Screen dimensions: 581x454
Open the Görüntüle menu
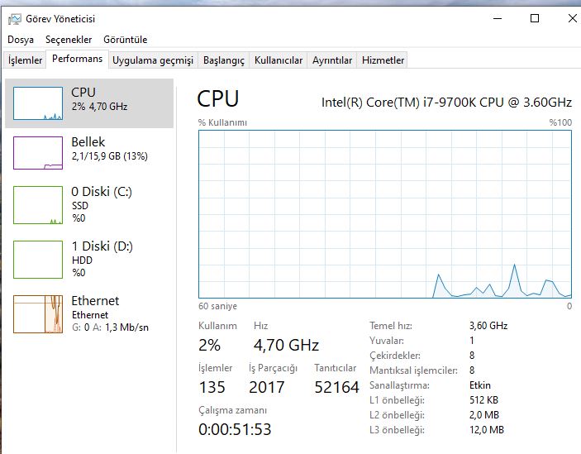click(126, 40)
